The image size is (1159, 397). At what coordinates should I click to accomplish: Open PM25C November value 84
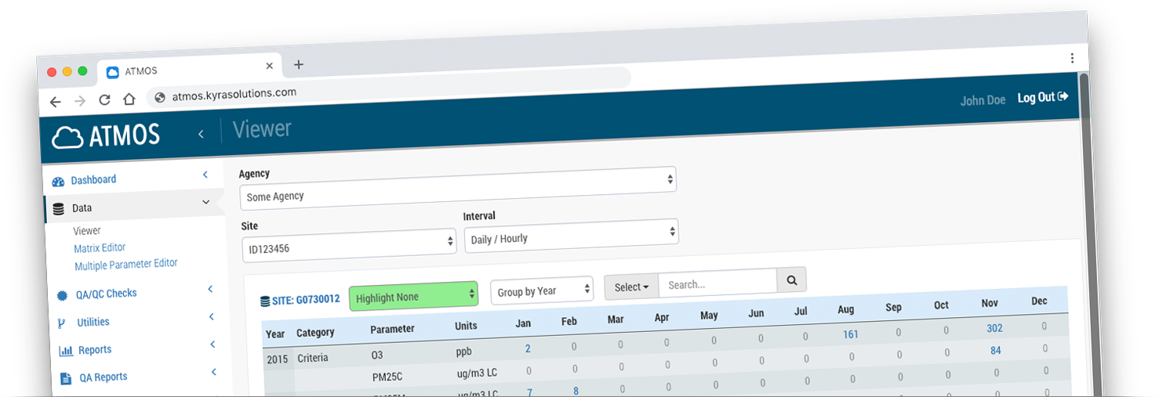click(x=995, y=351)
